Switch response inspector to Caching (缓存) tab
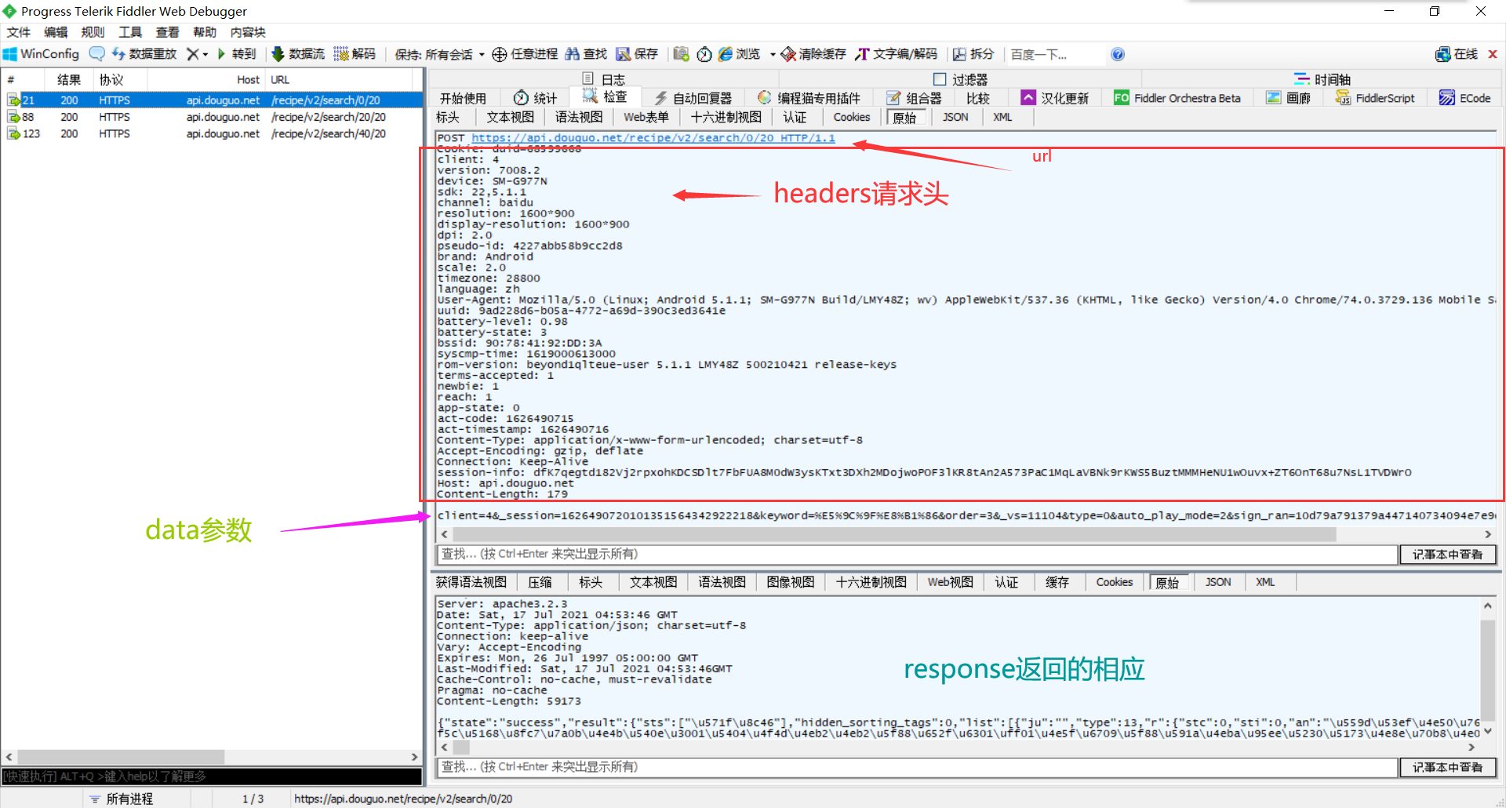This screenshot has width=1506, height=808. (x=1057, y=582)
